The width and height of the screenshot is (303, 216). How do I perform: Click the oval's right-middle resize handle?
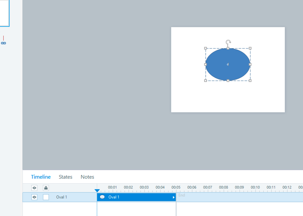(x=250, y=64)
